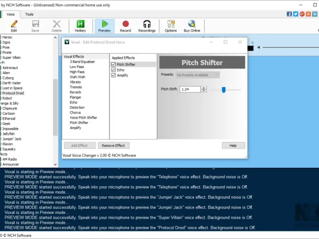The width and height of the screenshot is (319, 239).
Task: Select Flanger effect
Action: (x=75, y=97)
